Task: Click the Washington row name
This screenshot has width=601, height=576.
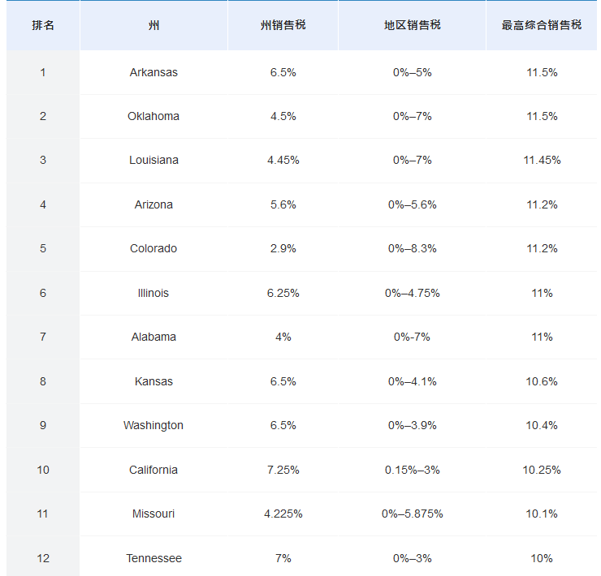Action: coord(153,425)
